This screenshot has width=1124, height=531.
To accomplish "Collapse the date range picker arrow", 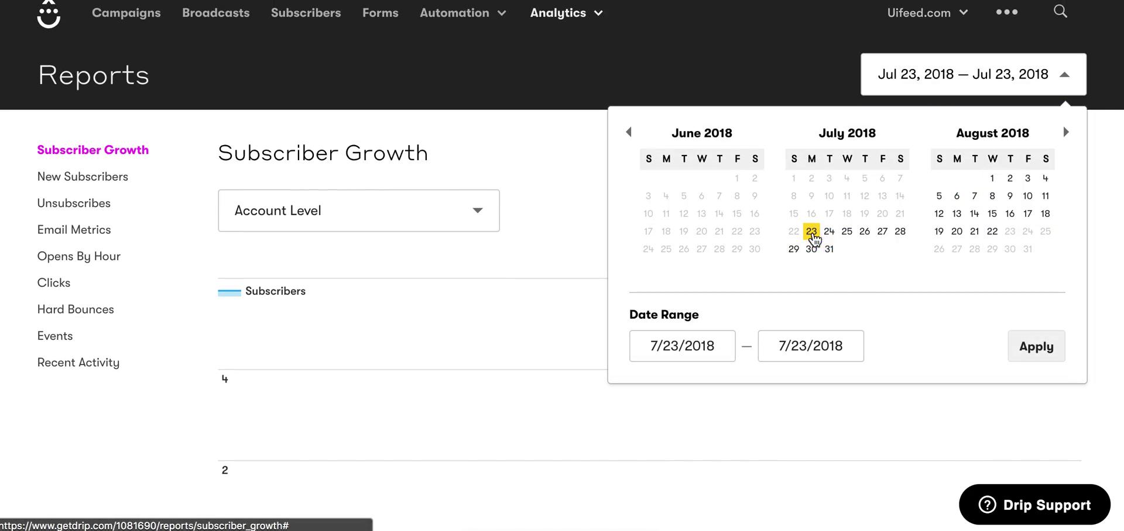I will [x=1065, y=75].
